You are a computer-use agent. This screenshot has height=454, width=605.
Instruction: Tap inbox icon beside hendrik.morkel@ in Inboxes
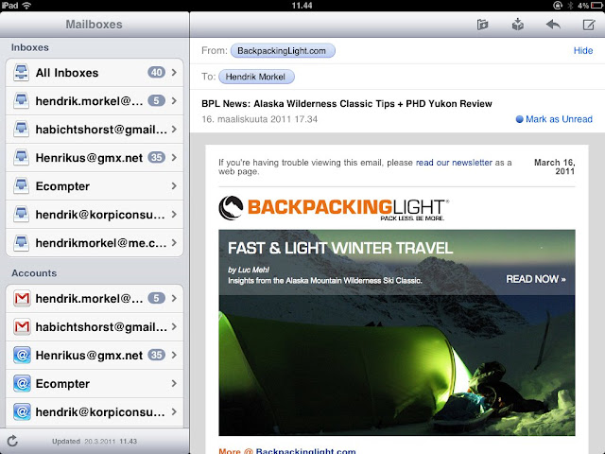[21, 101]
